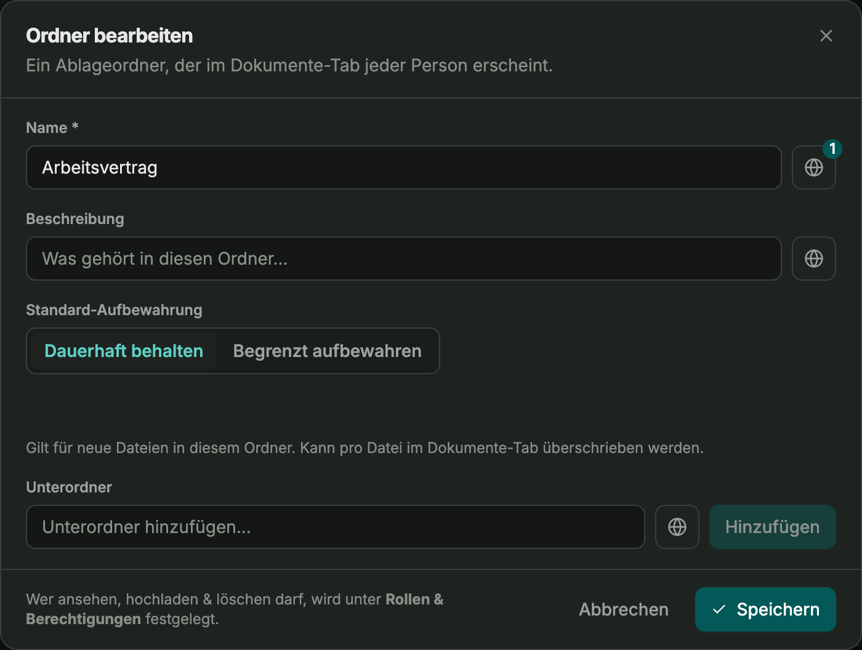Click the 'Gilt für neue Dateien' hint text

pyautogui.click(x=365, y=447)
